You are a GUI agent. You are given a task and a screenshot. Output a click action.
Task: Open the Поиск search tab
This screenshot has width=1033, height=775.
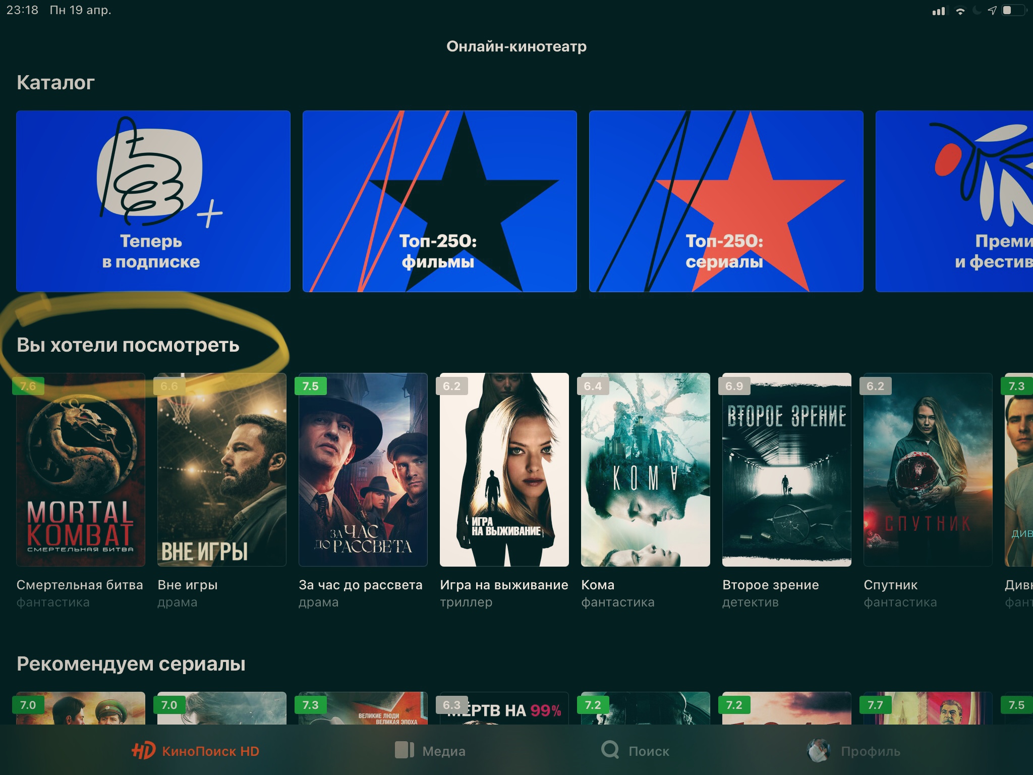(x=635, y=751)
